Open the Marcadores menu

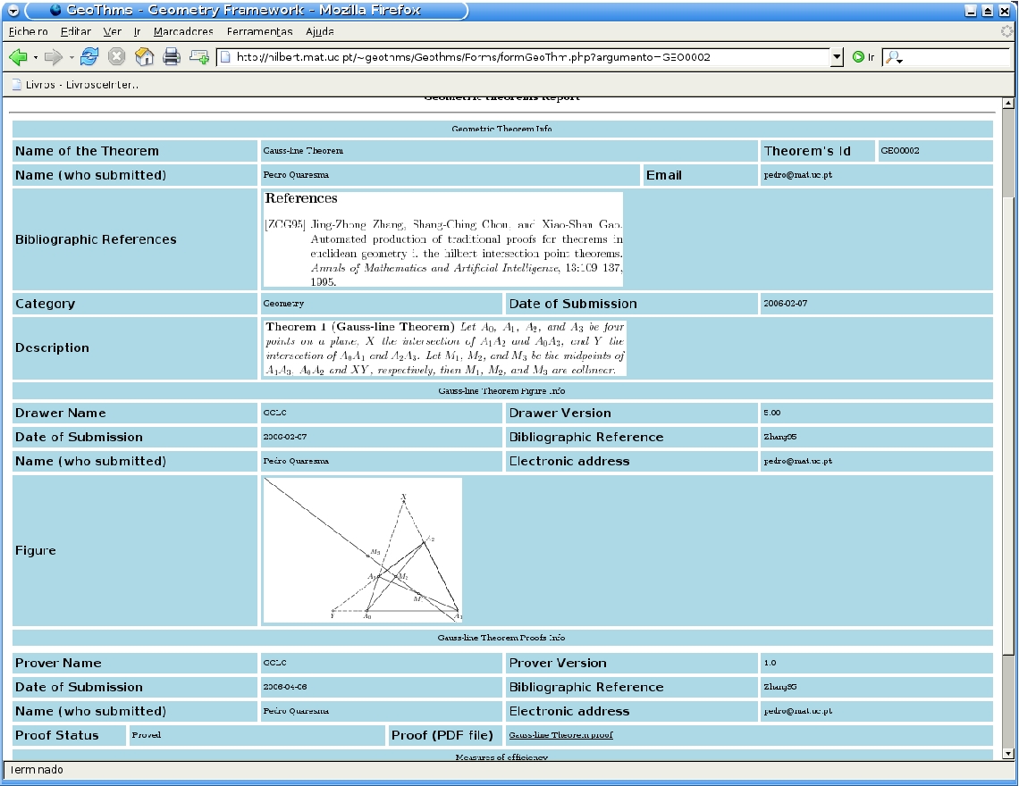183,31
